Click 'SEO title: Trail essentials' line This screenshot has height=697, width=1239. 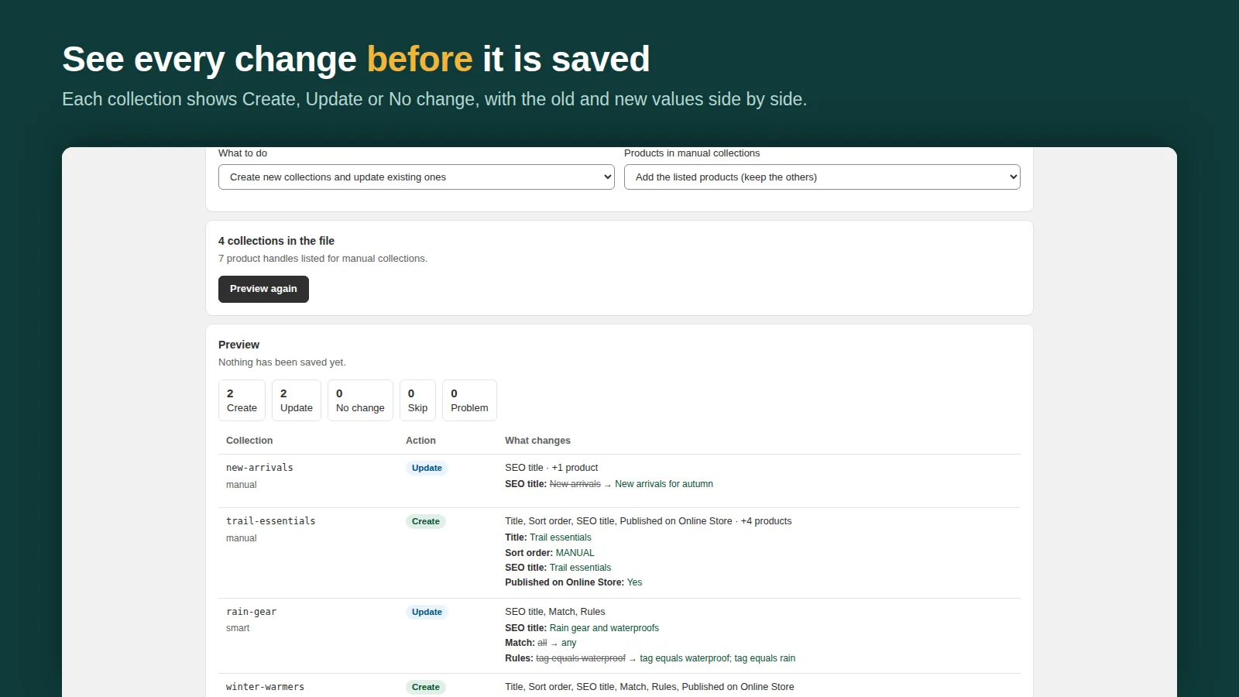click(x=558, y=568)
